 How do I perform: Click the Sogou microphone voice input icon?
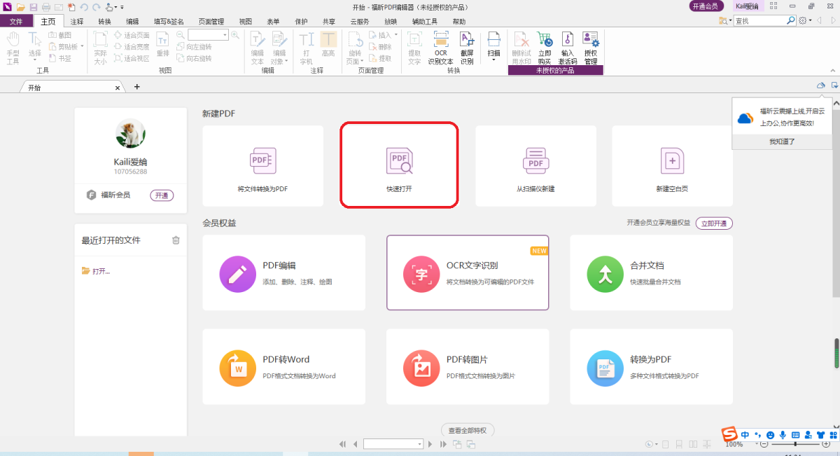(783, 435)
